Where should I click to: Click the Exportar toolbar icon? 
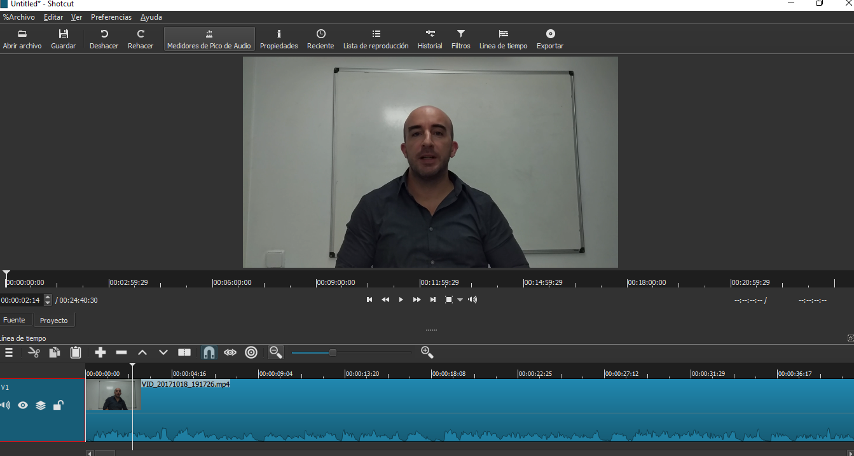549,39
